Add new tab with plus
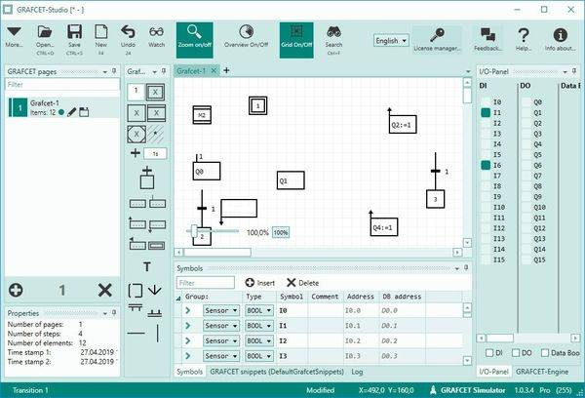 coord(226,70)
